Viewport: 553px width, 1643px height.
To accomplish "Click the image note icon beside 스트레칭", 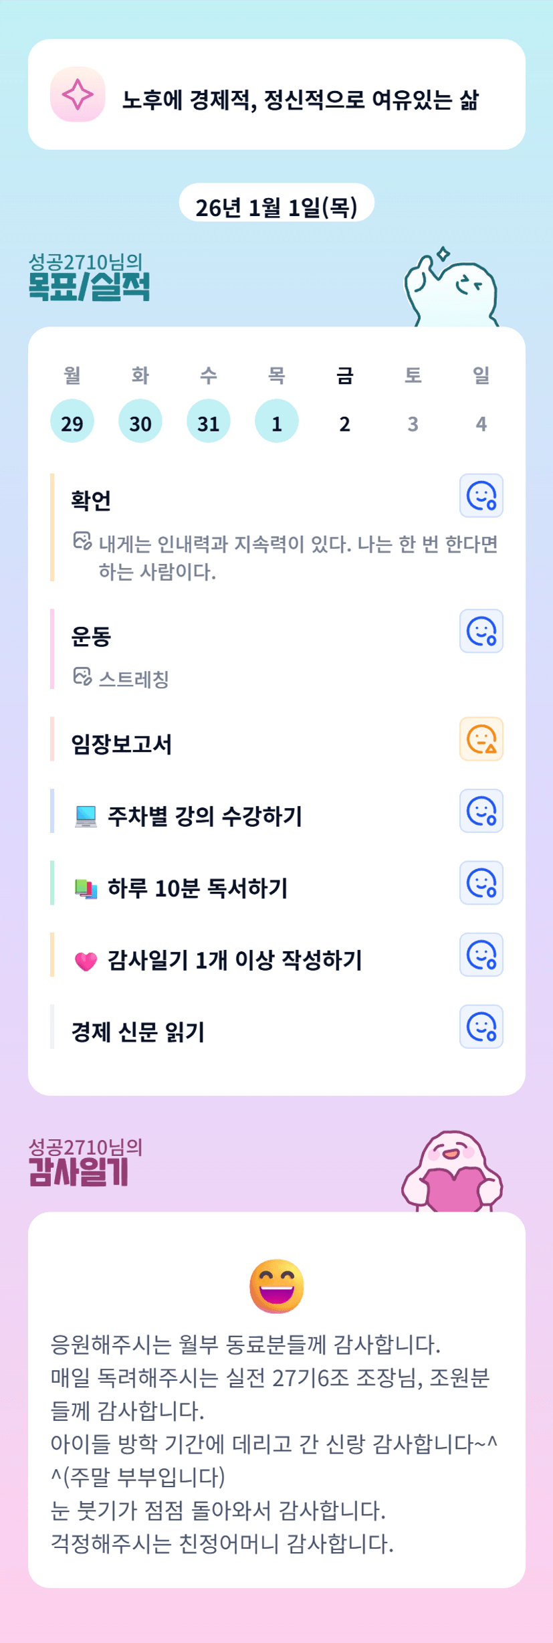I will tap(82, 676).
